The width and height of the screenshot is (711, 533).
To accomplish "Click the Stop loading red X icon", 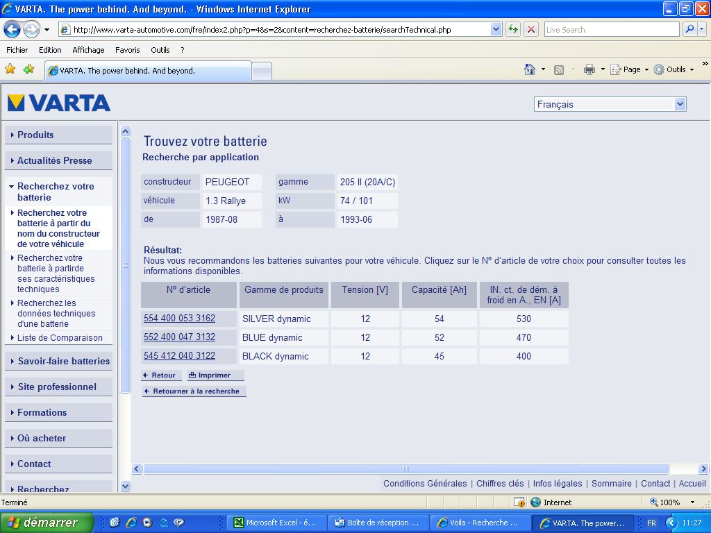I will click(x=531, y=29).
